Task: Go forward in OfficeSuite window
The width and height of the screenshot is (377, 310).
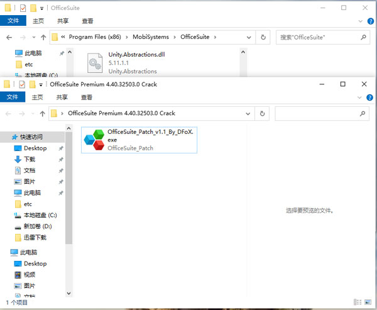Action: (x=23, y=37)
